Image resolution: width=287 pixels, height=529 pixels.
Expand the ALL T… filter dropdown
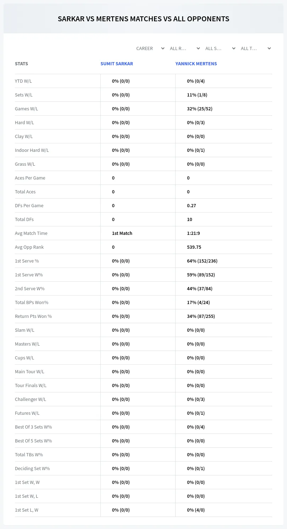point(255,48)
